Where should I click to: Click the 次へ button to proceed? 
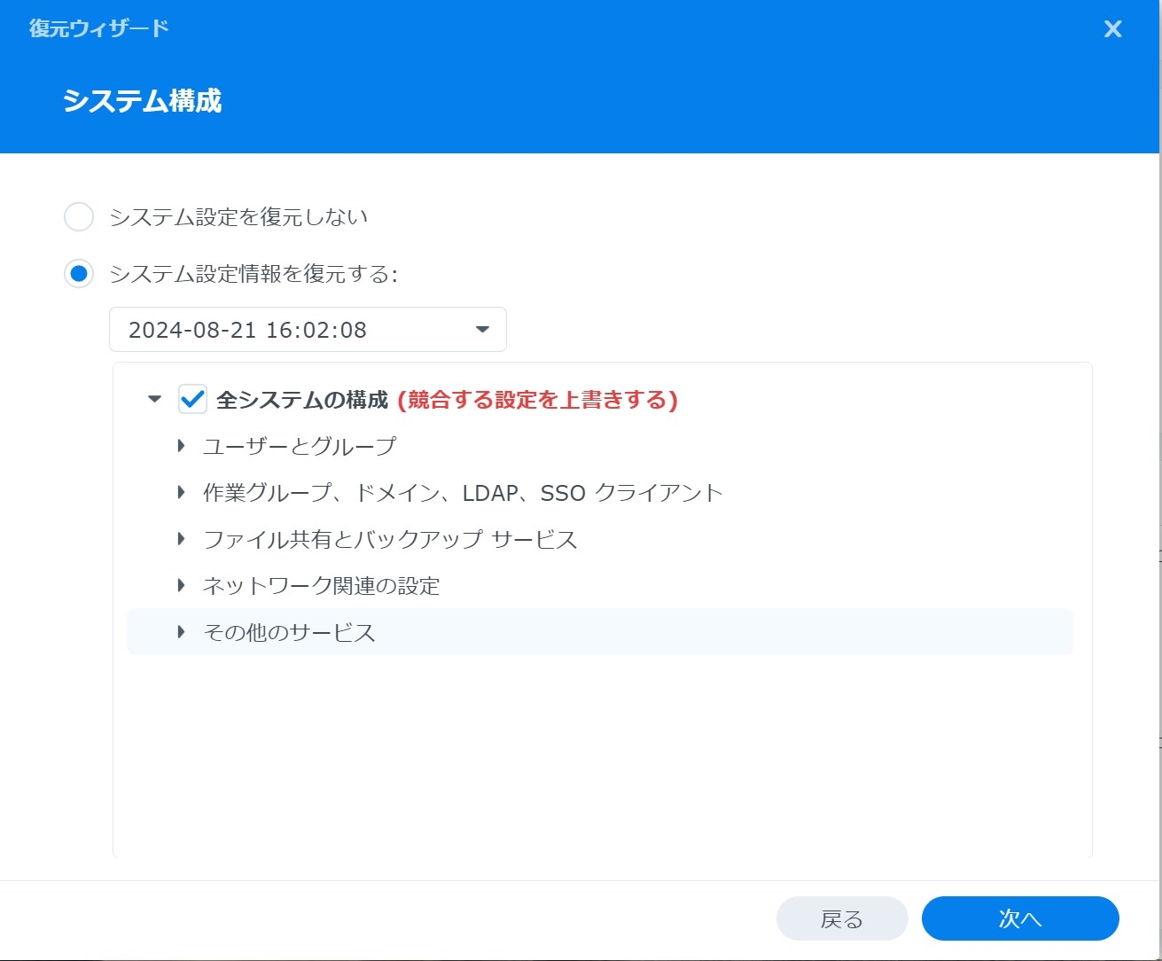tap(1019, 918)
